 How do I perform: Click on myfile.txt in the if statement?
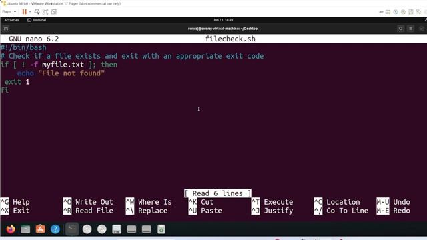(63, 65)
